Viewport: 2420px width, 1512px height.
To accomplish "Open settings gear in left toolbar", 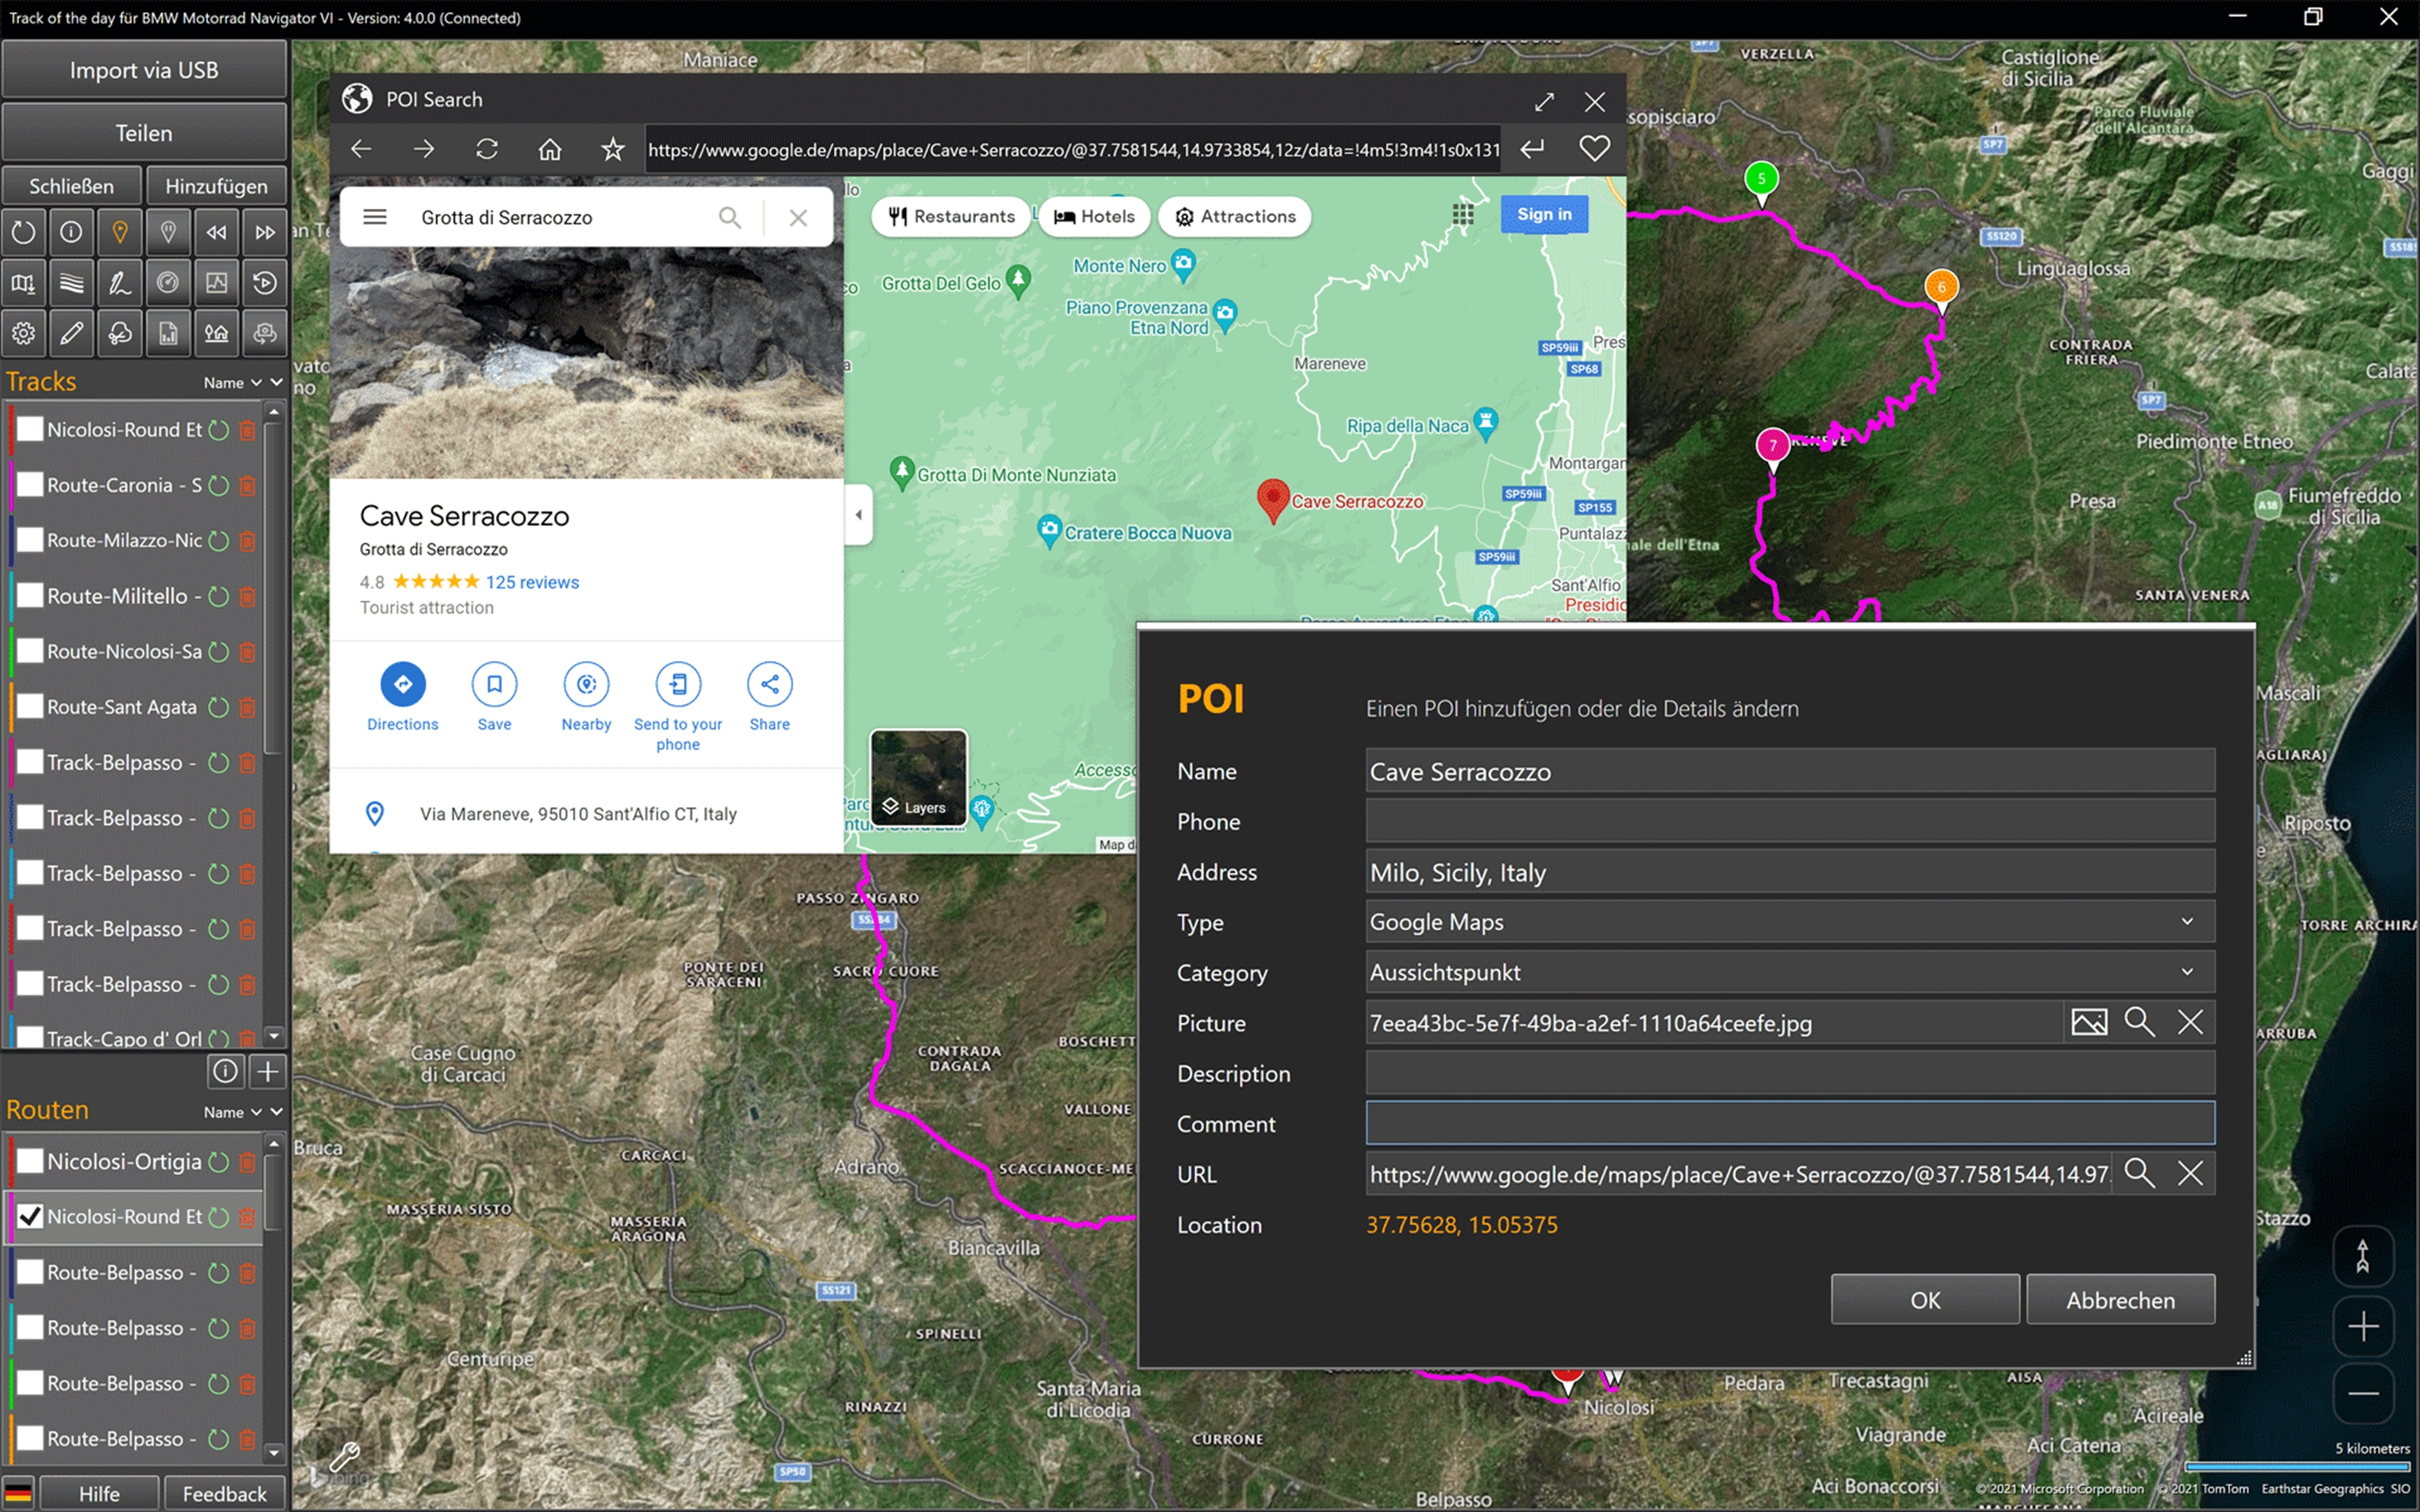I will 23,333.
